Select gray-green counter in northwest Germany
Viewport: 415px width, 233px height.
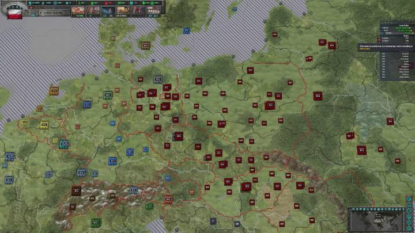(107, 95)
